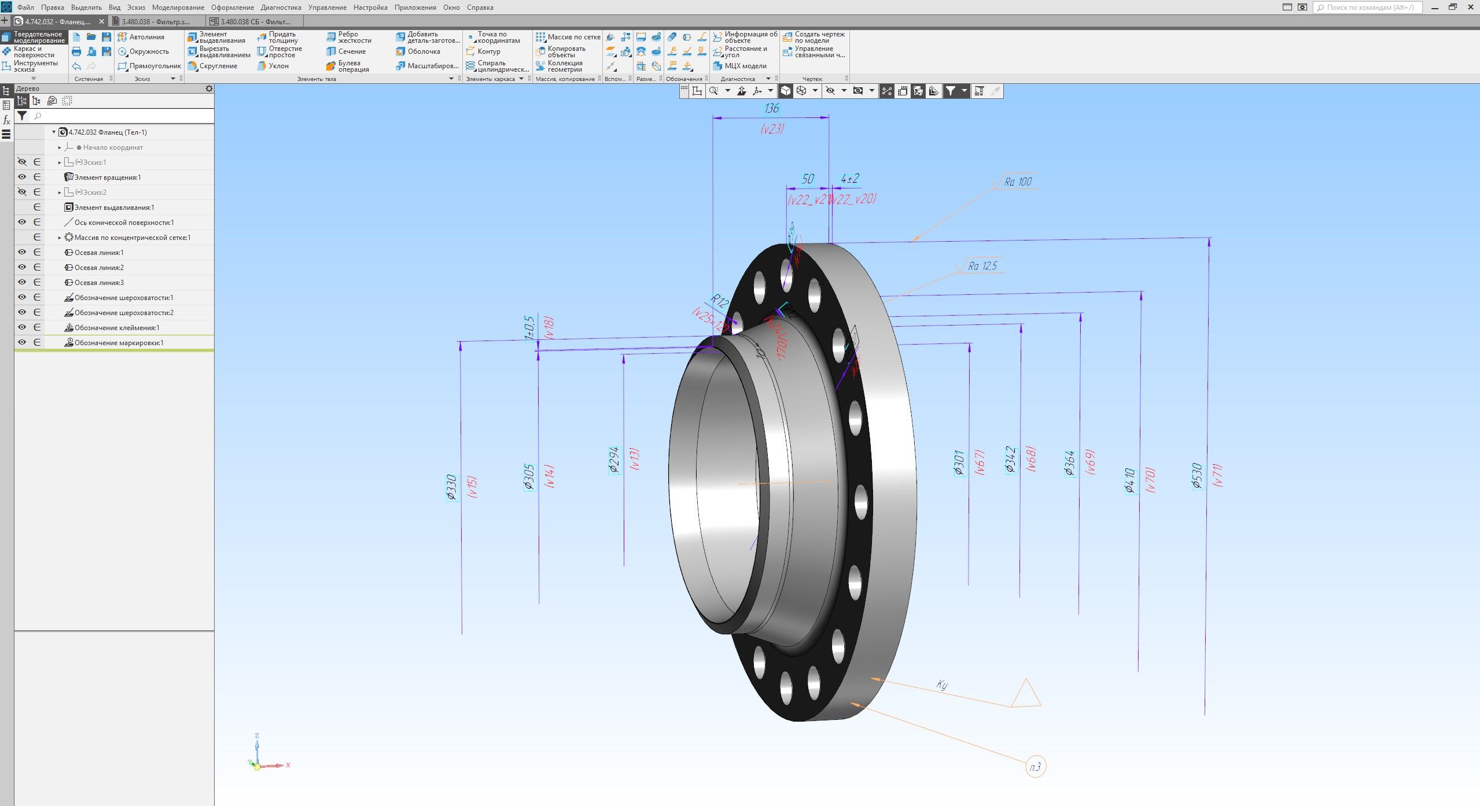Expand Массив по концентрической сетке:1 node

click(60, 238)
